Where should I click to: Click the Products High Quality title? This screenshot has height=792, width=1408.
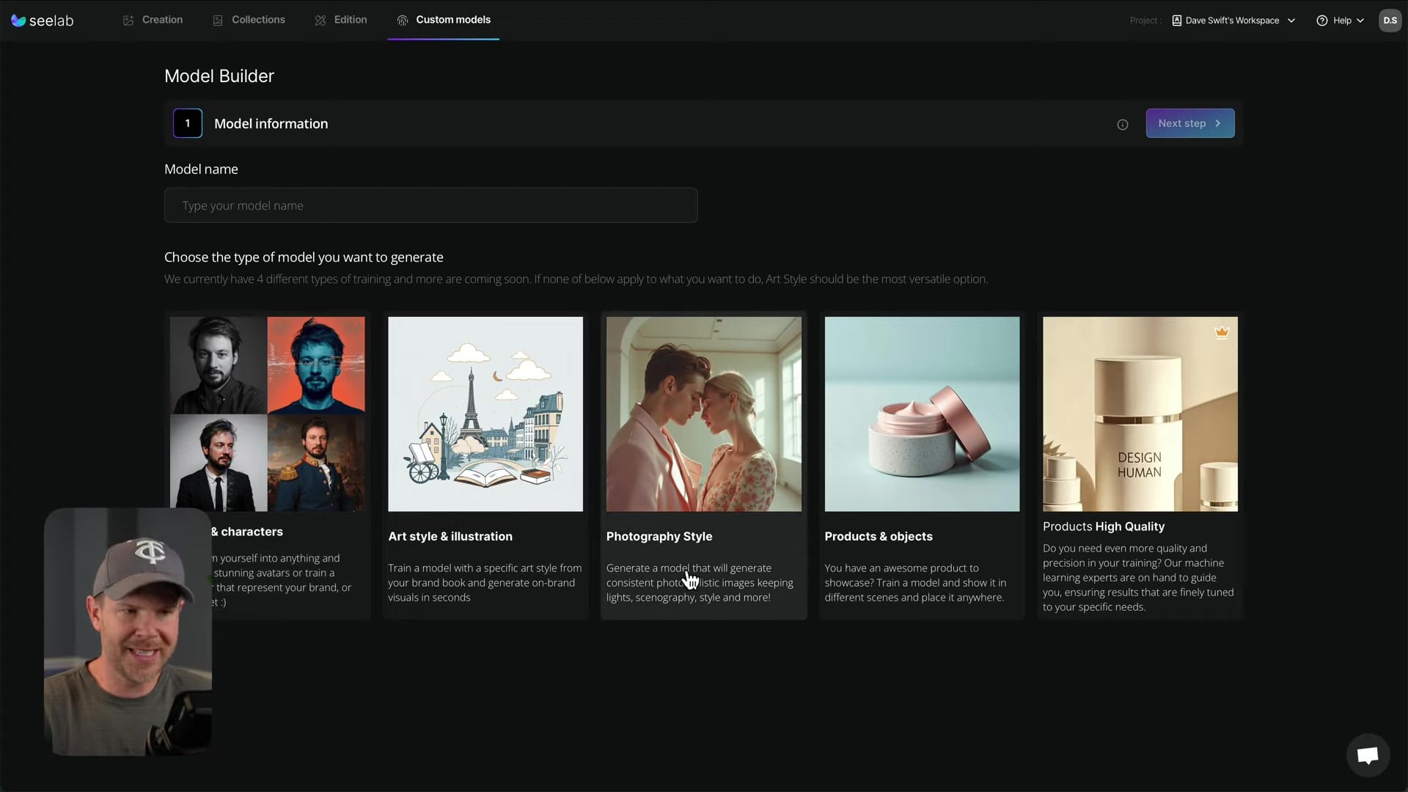tap(1104, 527)
